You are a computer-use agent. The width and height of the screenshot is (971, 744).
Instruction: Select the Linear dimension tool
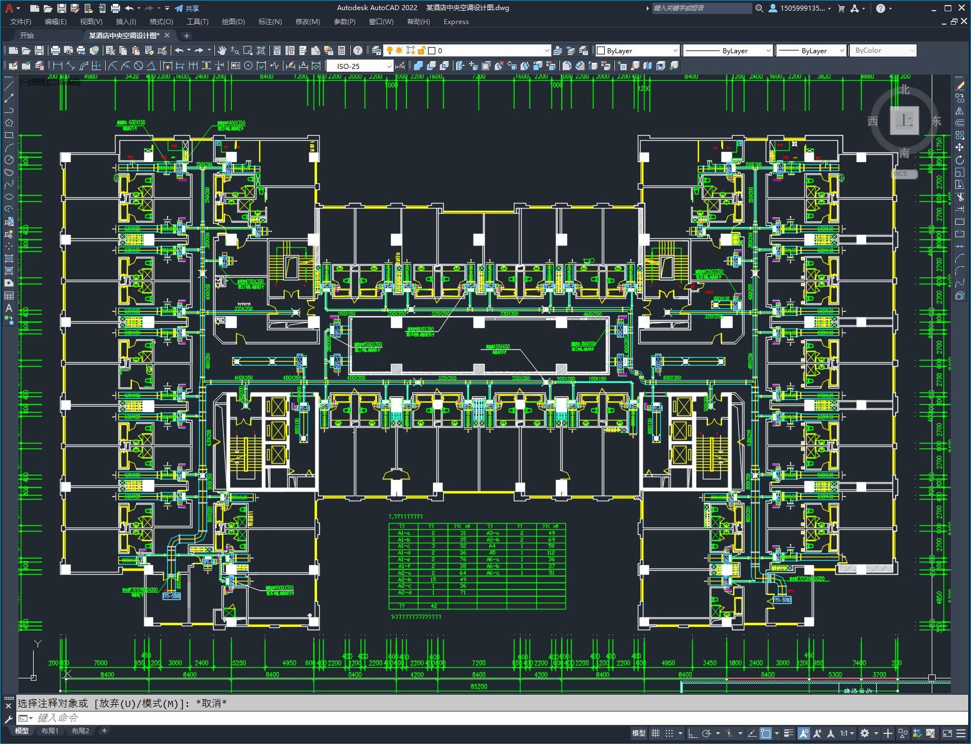click(x=57, y=66)
